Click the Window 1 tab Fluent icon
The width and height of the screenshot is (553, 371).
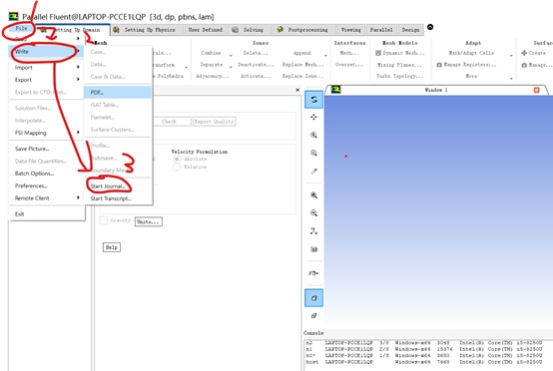coord(335,90)
